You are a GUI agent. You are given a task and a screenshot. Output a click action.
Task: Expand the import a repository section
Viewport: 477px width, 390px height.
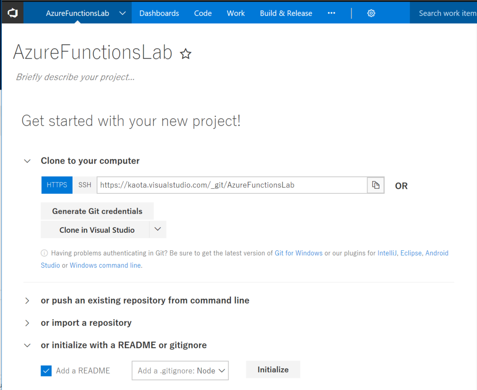coord(27,323)
